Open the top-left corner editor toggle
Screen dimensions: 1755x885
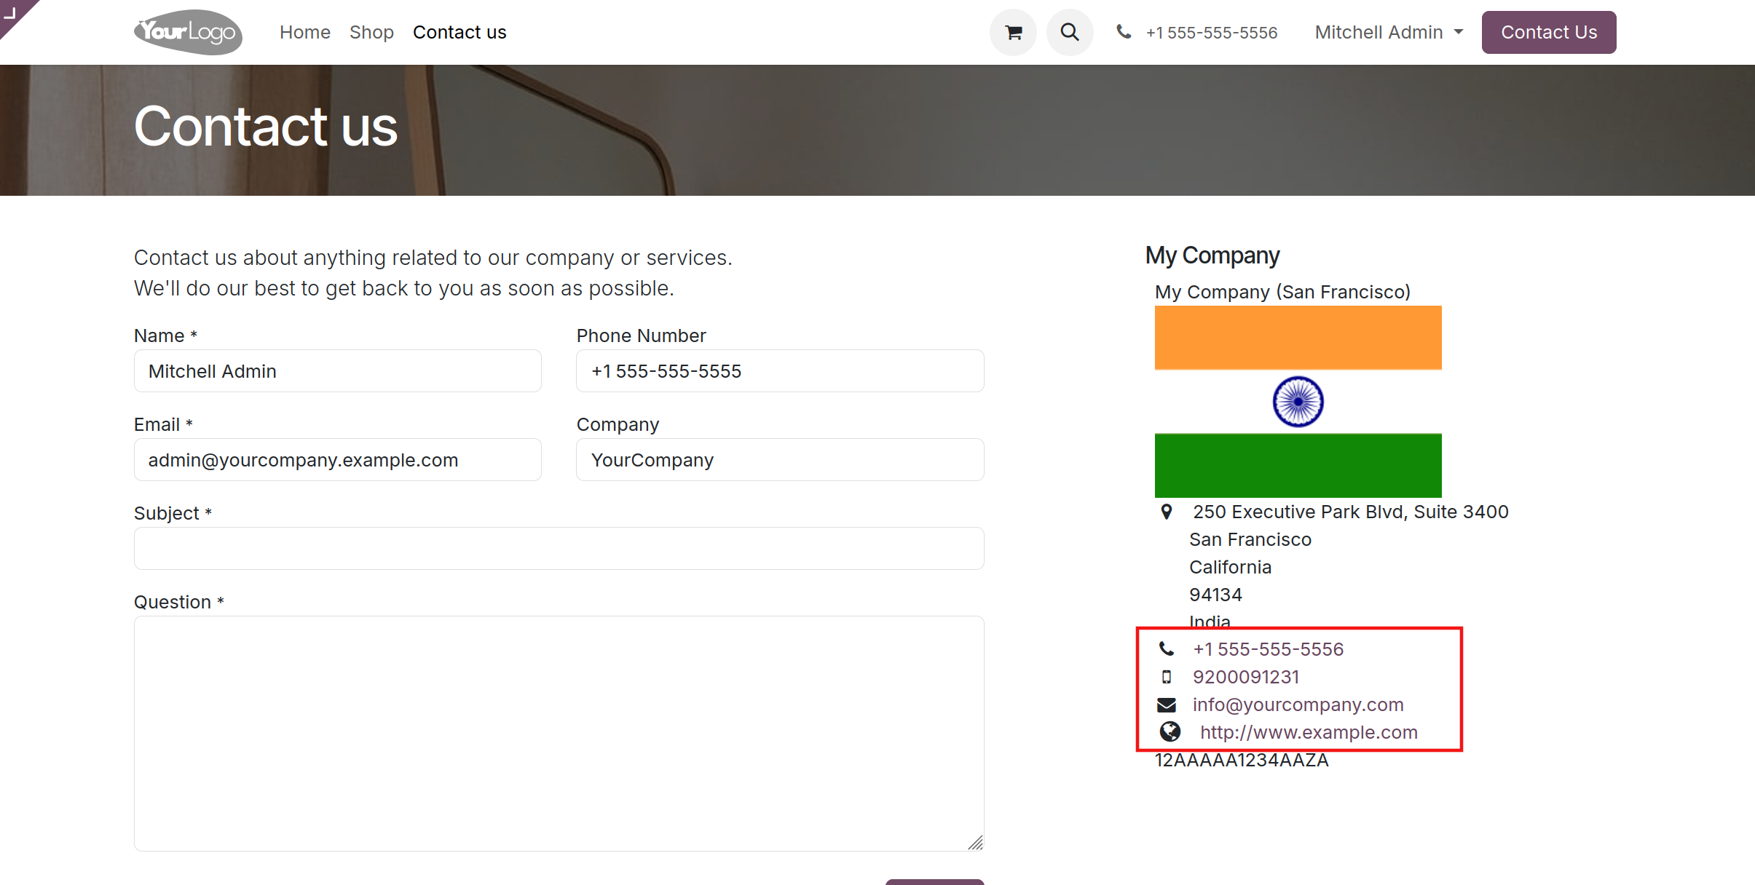click(10, 11)
